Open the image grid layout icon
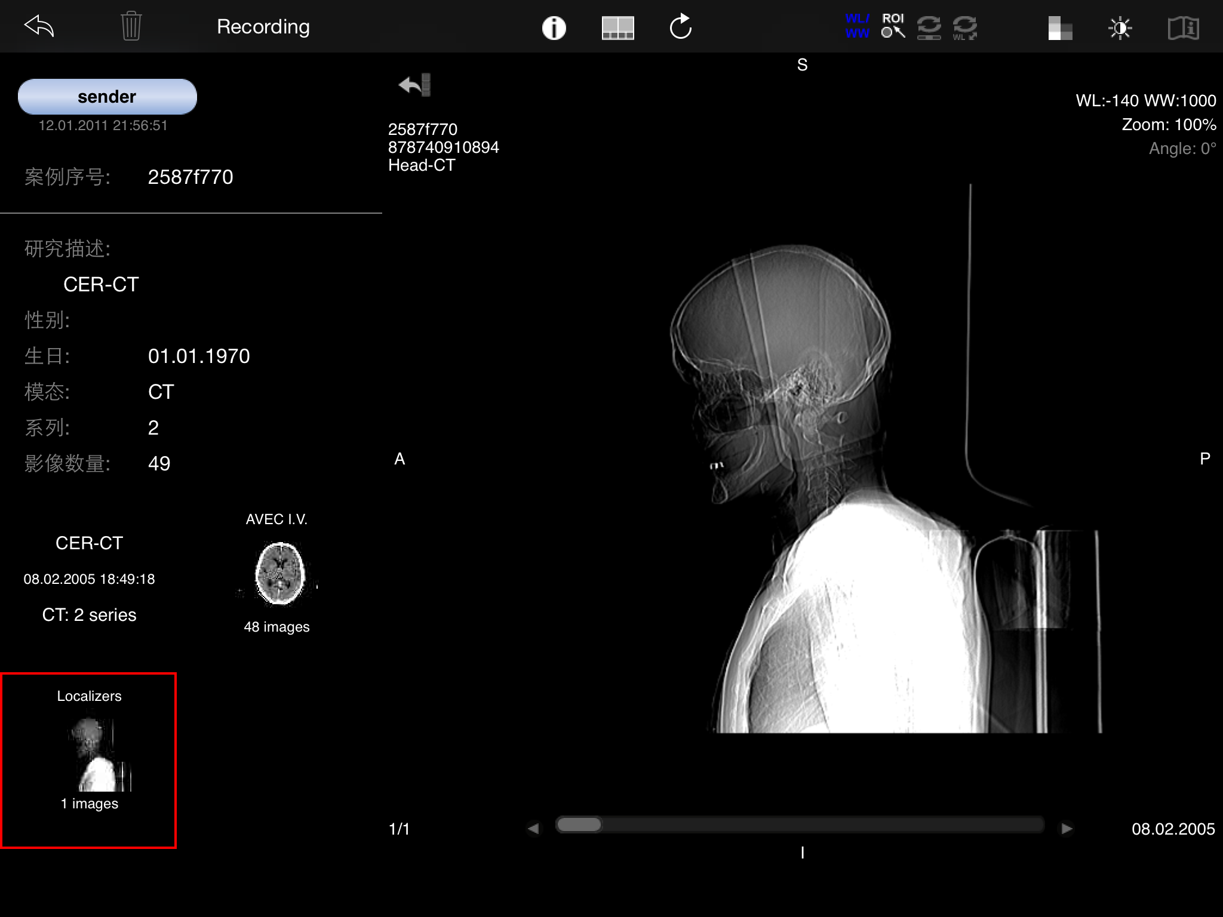This screenshot has height=917, width=1223. 617,27
